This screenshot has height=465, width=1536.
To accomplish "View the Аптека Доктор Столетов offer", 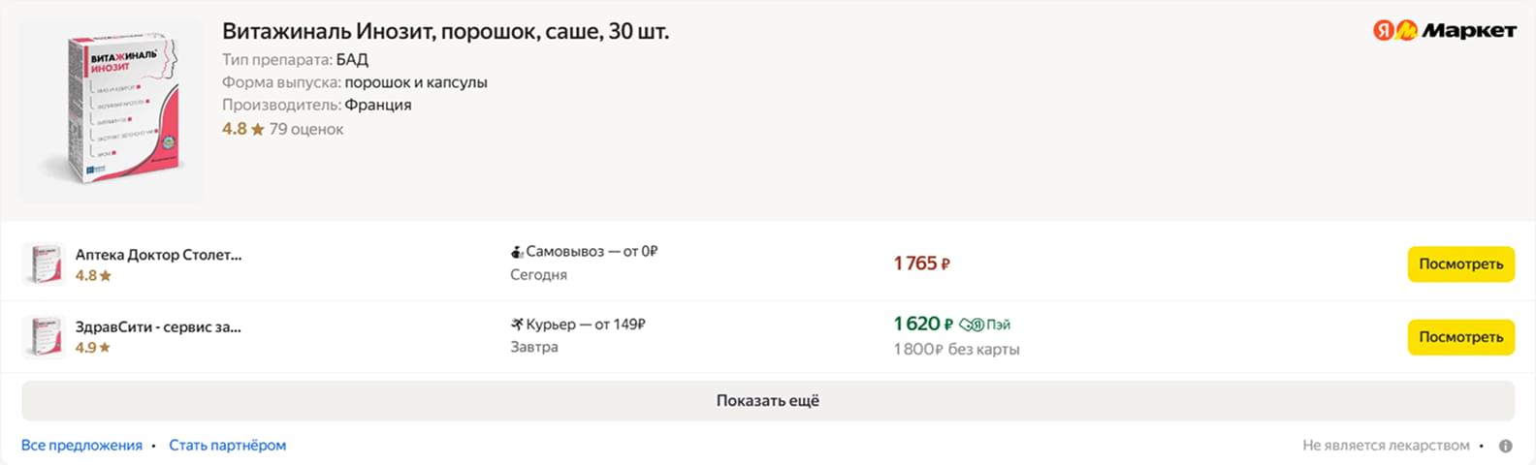I will 1460,263.
